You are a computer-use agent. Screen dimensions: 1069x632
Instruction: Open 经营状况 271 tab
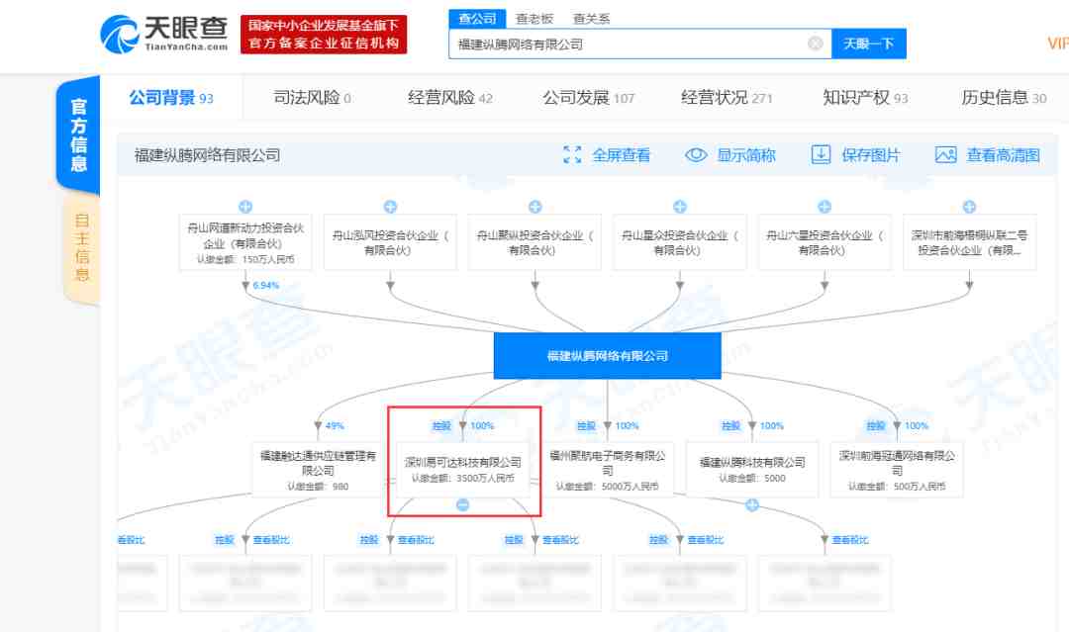tap(727, 97)
